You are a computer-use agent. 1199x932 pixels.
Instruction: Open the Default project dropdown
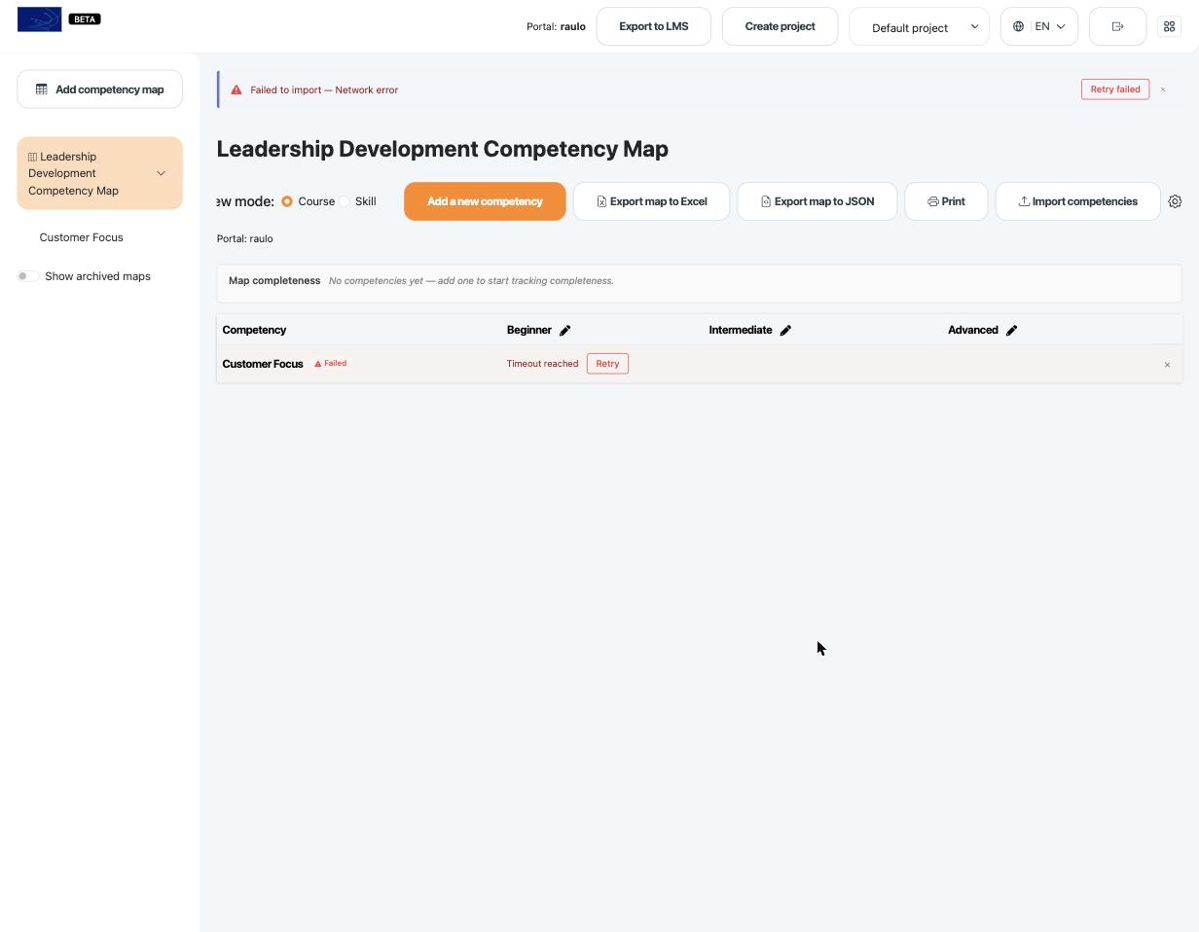(919, 26)
